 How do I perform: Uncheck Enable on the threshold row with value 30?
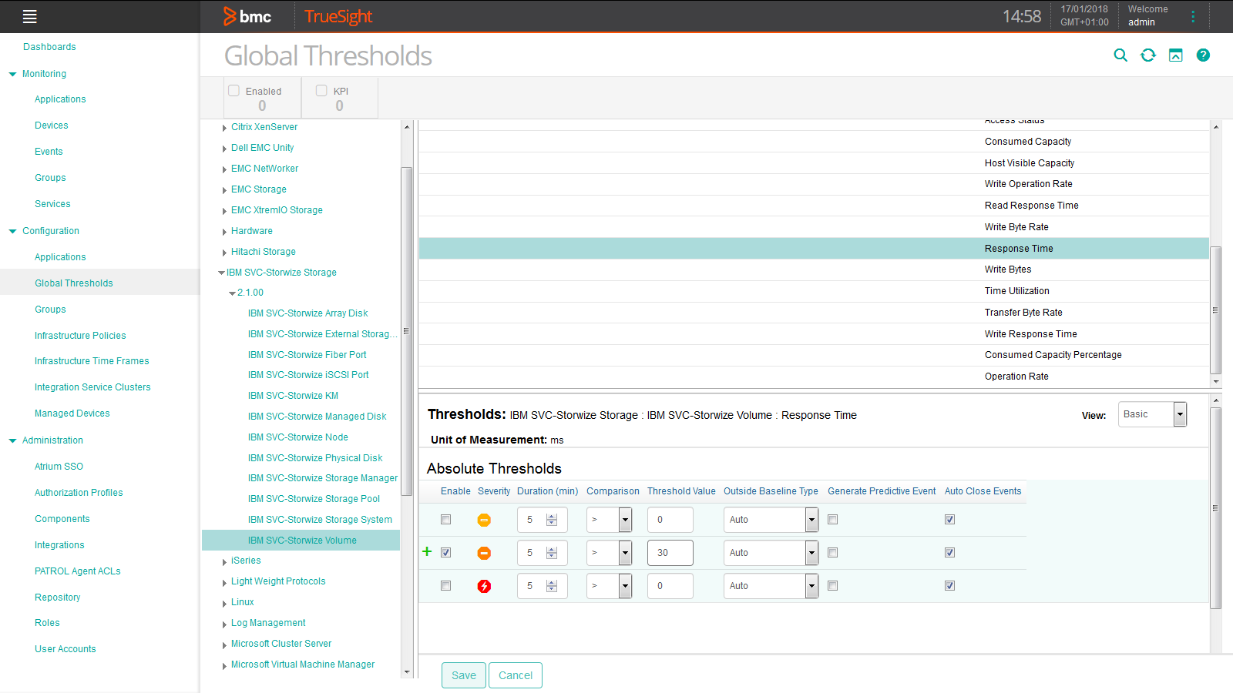(x=445, y=552)
